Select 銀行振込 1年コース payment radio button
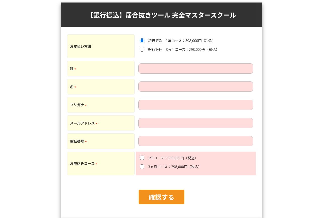Screen dimensions: 323x218 142,41
